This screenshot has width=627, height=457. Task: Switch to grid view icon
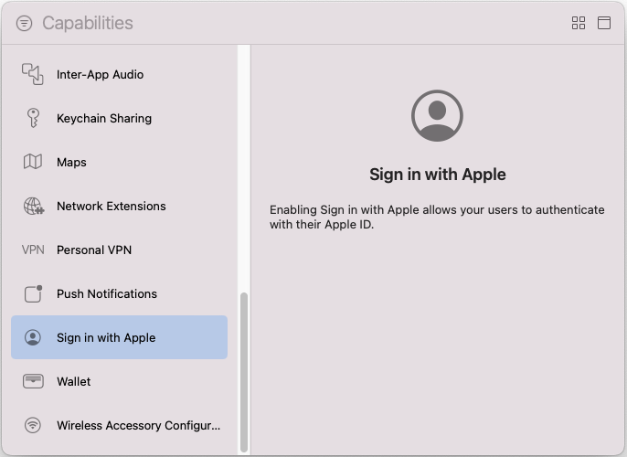(579, 23)
